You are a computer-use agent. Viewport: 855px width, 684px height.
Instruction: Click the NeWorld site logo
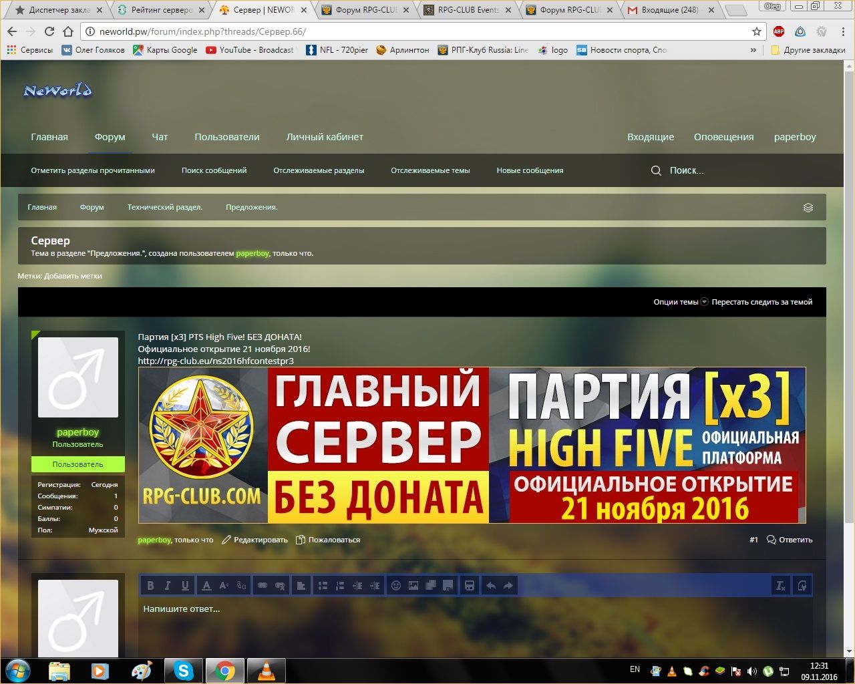tap(57, 90)
